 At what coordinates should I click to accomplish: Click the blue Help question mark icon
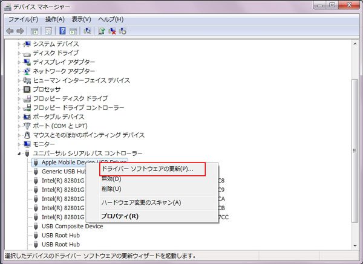pos(62,31)
